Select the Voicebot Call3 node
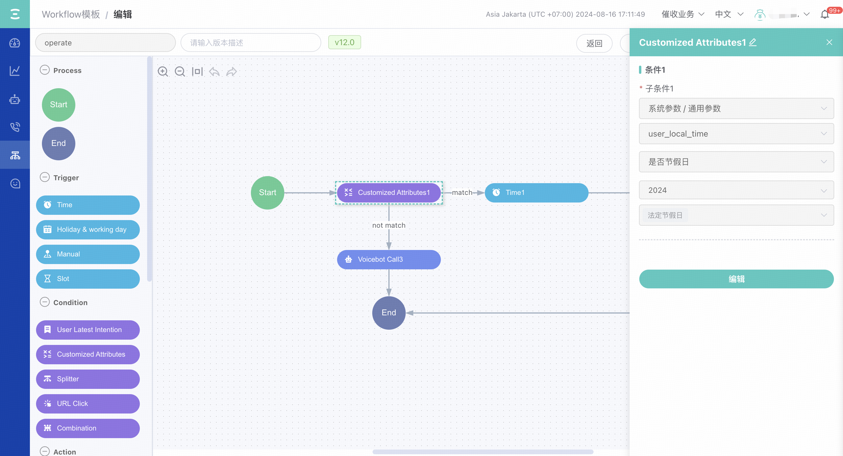This screenshot has height=456, width=843. click(x=389, y=260)
